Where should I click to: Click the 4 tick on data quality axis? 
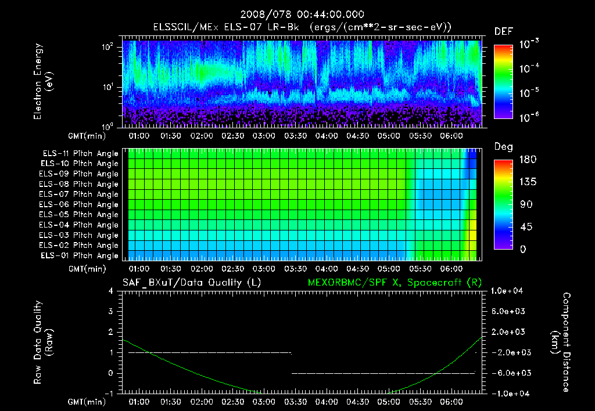pyautogui.click(x=111, y=291)
